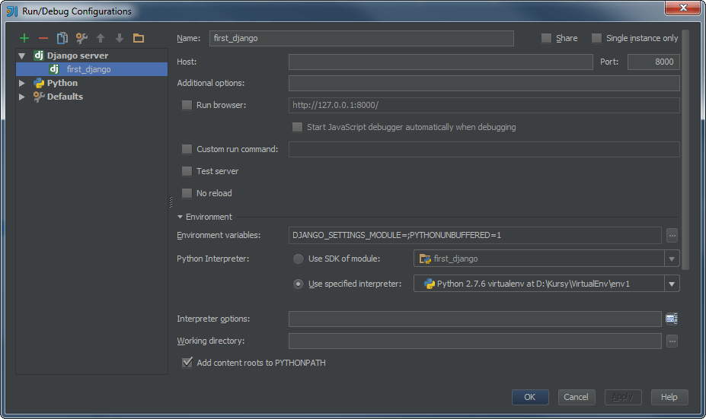
Task: Expand the Python tree node
Action: (21, 83)
